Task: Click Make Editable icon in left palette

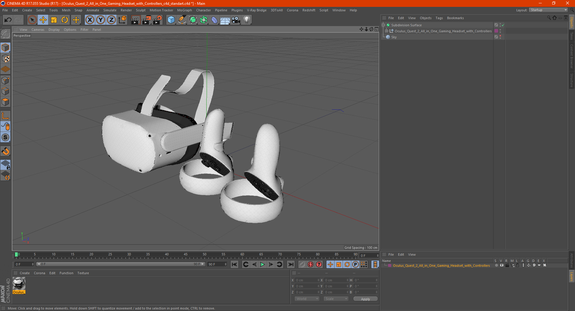Action: pos(5,34)
